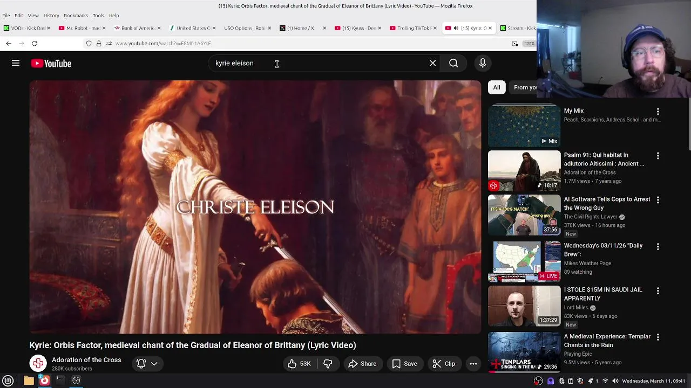Image resolution: width=691 pixels, height=388 pixels.
Task: Go to the YouTube home logo
Action: pyautogui.click(x=51, y=64)
